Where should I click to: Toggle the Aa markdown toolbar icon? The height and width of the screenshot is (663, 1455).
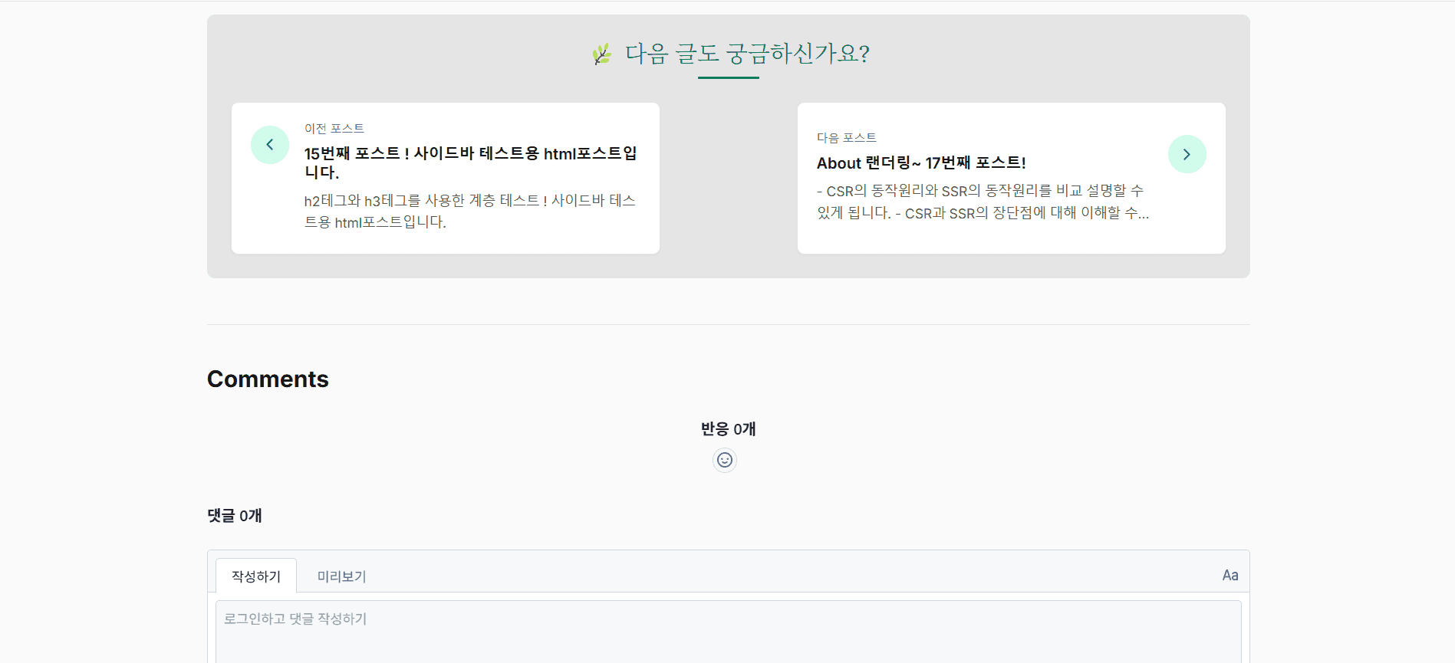[x=1230, y=575]
